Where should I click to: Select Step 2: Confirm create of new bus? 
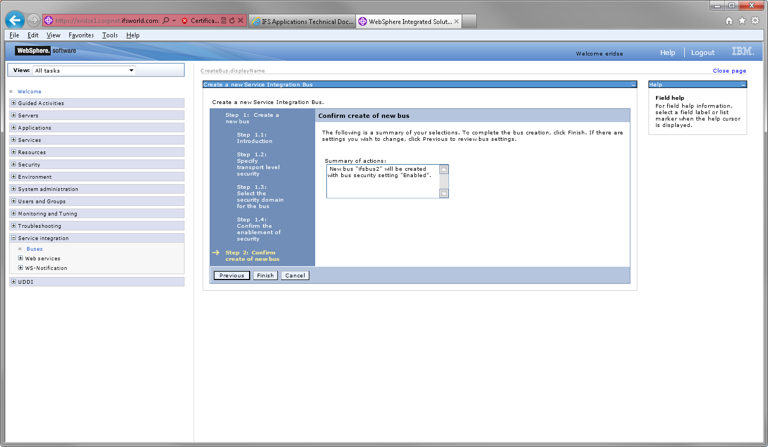click(252, 256)
